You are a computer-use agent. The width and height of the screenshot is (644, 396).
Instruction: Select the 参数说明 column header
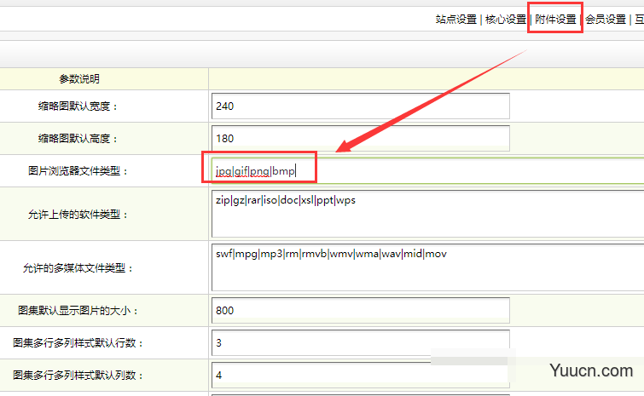(x=79, y=78)
